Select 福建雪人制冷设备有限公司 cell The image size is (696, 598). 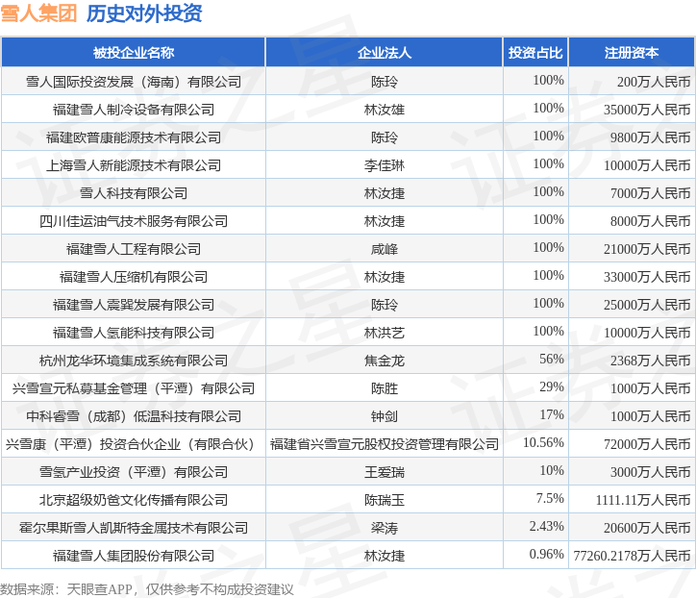coord(134,110)
